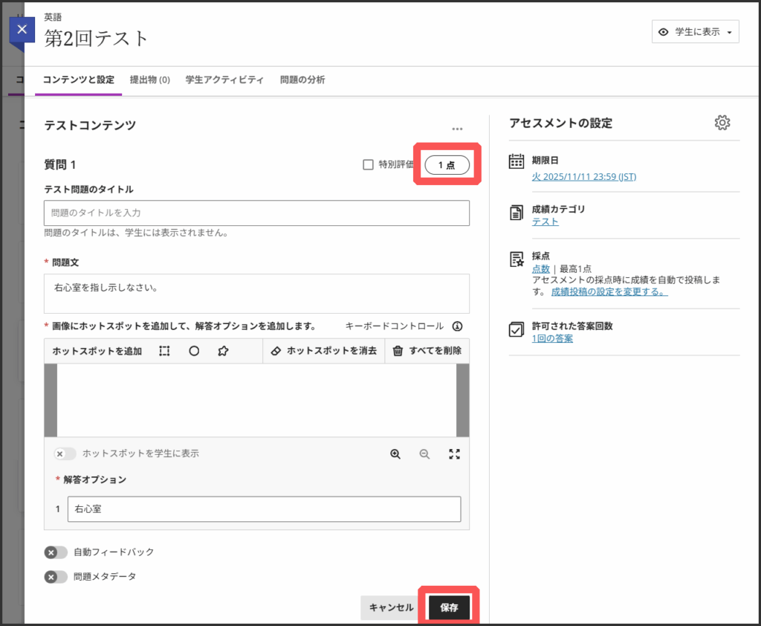Switch to the 問題の分析 tab
This screenshot has height=626, width=761.
302,80
